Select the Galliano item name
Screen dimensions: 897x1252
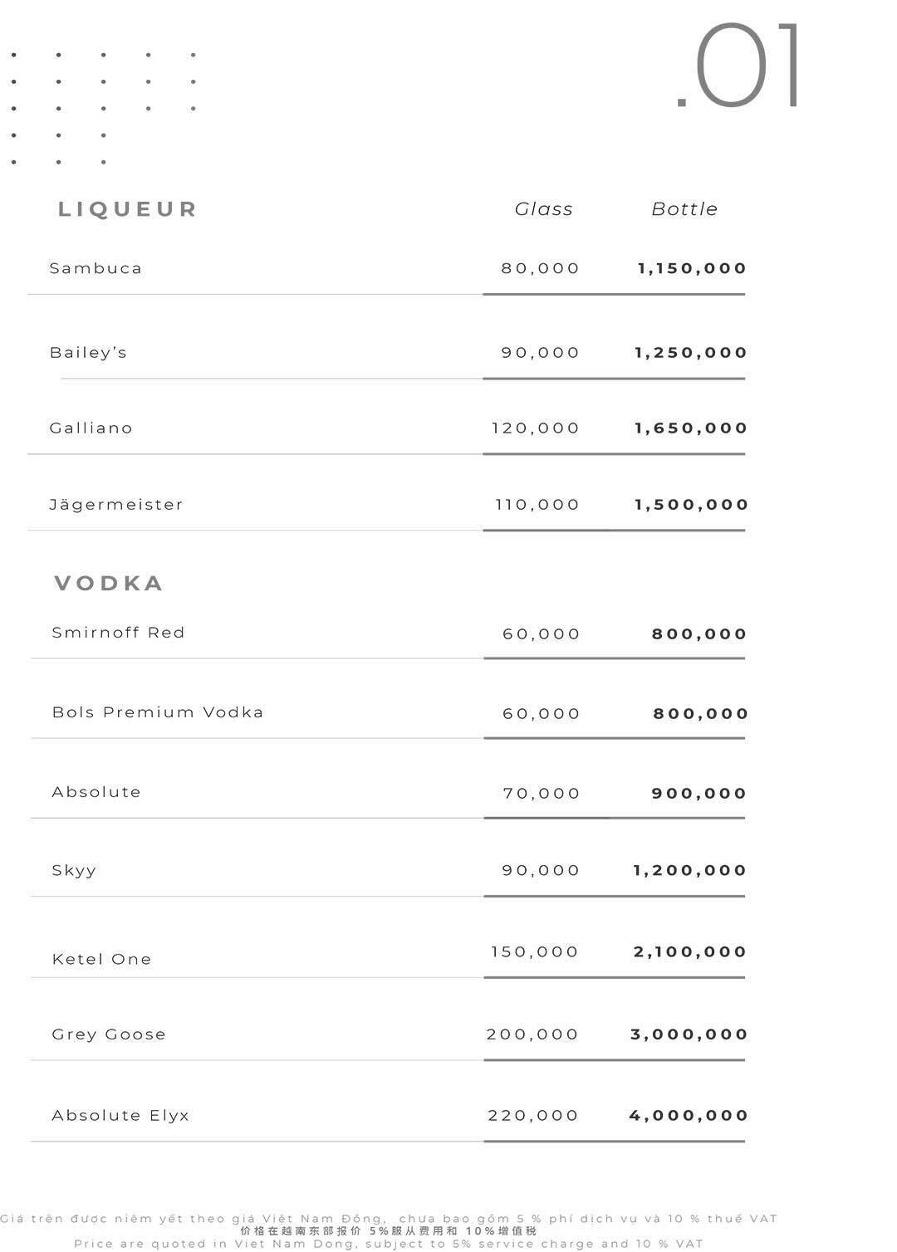tap(91, 428)
